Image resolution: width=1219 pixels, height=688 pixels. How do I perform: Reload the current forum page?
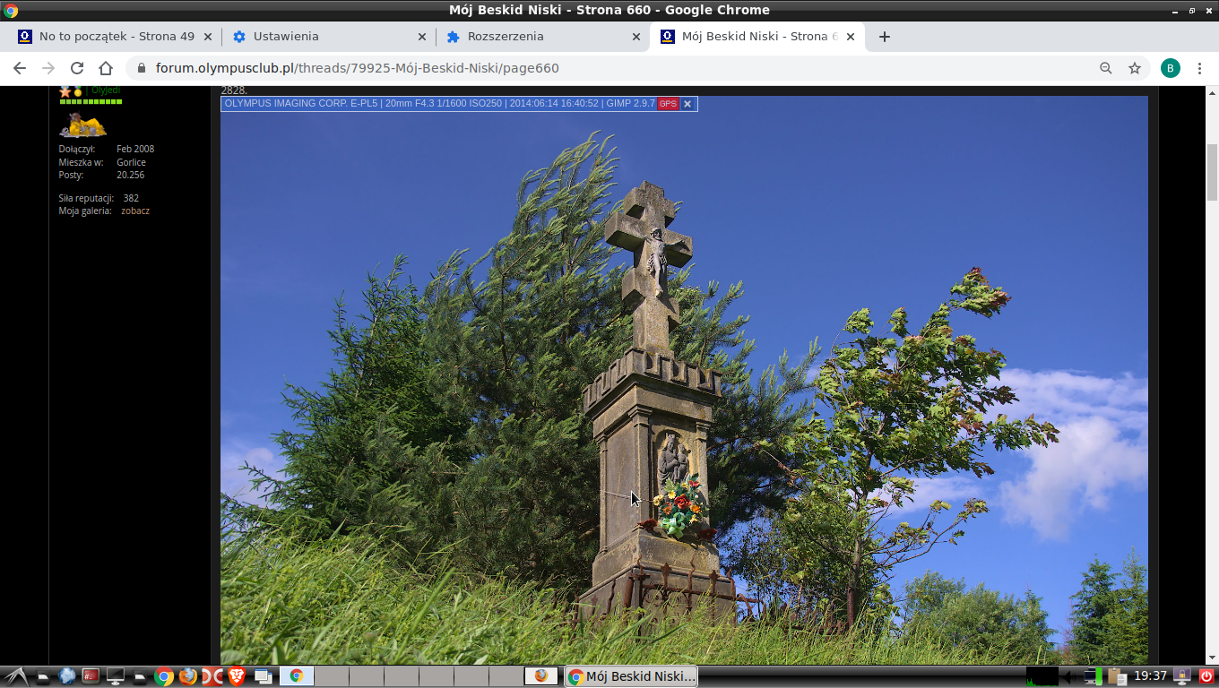pos(77,68)
